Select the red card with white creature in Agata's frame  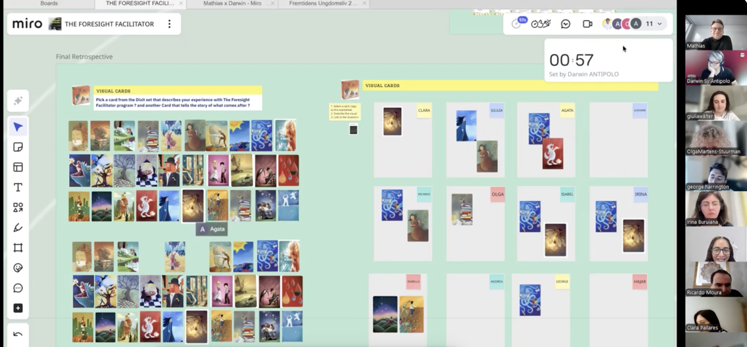click(x=553, y=154)
